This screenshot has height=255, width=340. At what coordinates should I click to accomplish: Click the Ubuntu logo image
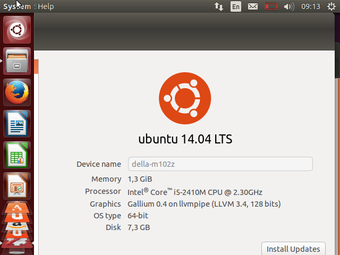[185, 98]
